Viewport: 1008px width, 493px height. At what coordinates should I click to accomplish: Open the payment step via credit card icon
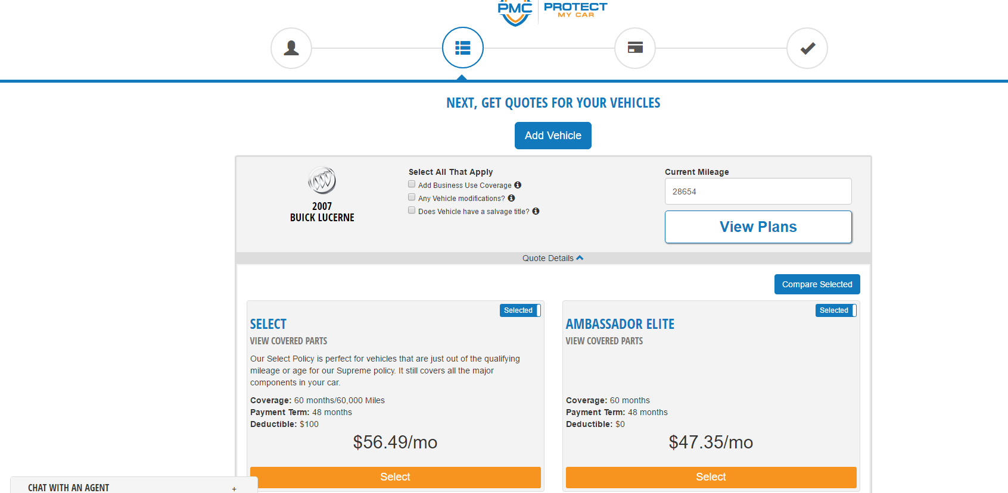[634, 48]
